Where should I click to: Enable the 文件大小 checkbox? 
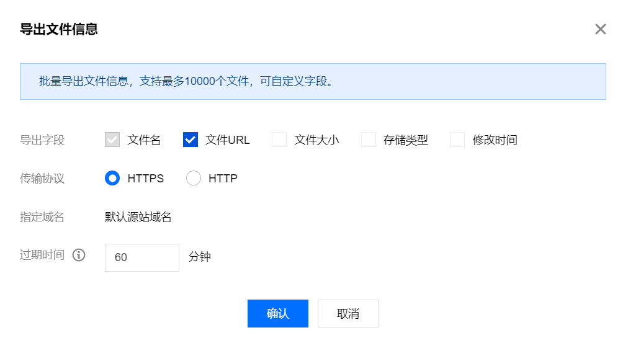pyautogui.click(x=279, y=140)
